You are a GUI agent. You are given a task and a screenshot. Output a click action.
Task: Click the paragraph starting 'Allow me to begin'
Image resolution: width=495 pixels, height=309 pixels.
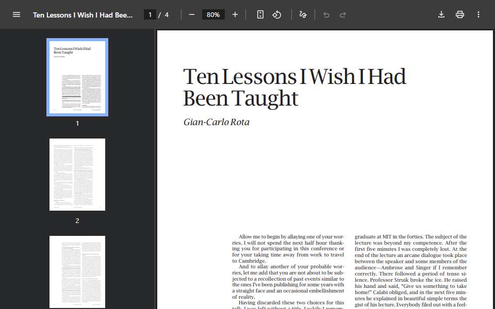point(288,248)
